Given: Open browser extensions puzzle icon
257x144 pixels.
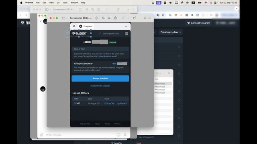Looking at the screenshot, I should click(x=203, y=15).
